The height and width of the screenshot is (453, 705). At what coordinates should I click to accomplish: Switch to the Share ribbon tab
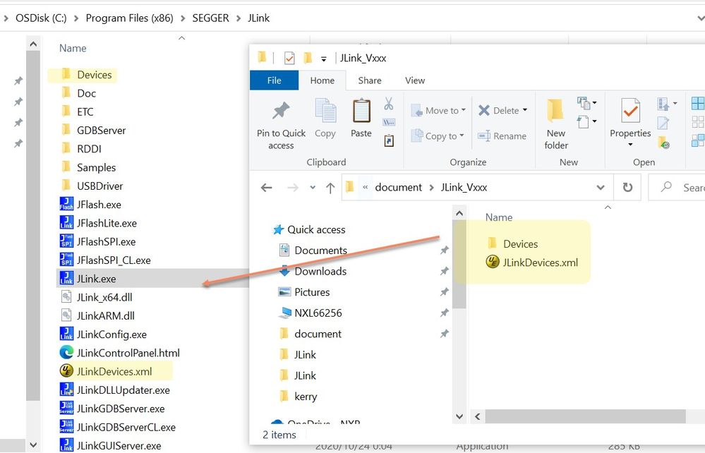click(x=370, y=80)
